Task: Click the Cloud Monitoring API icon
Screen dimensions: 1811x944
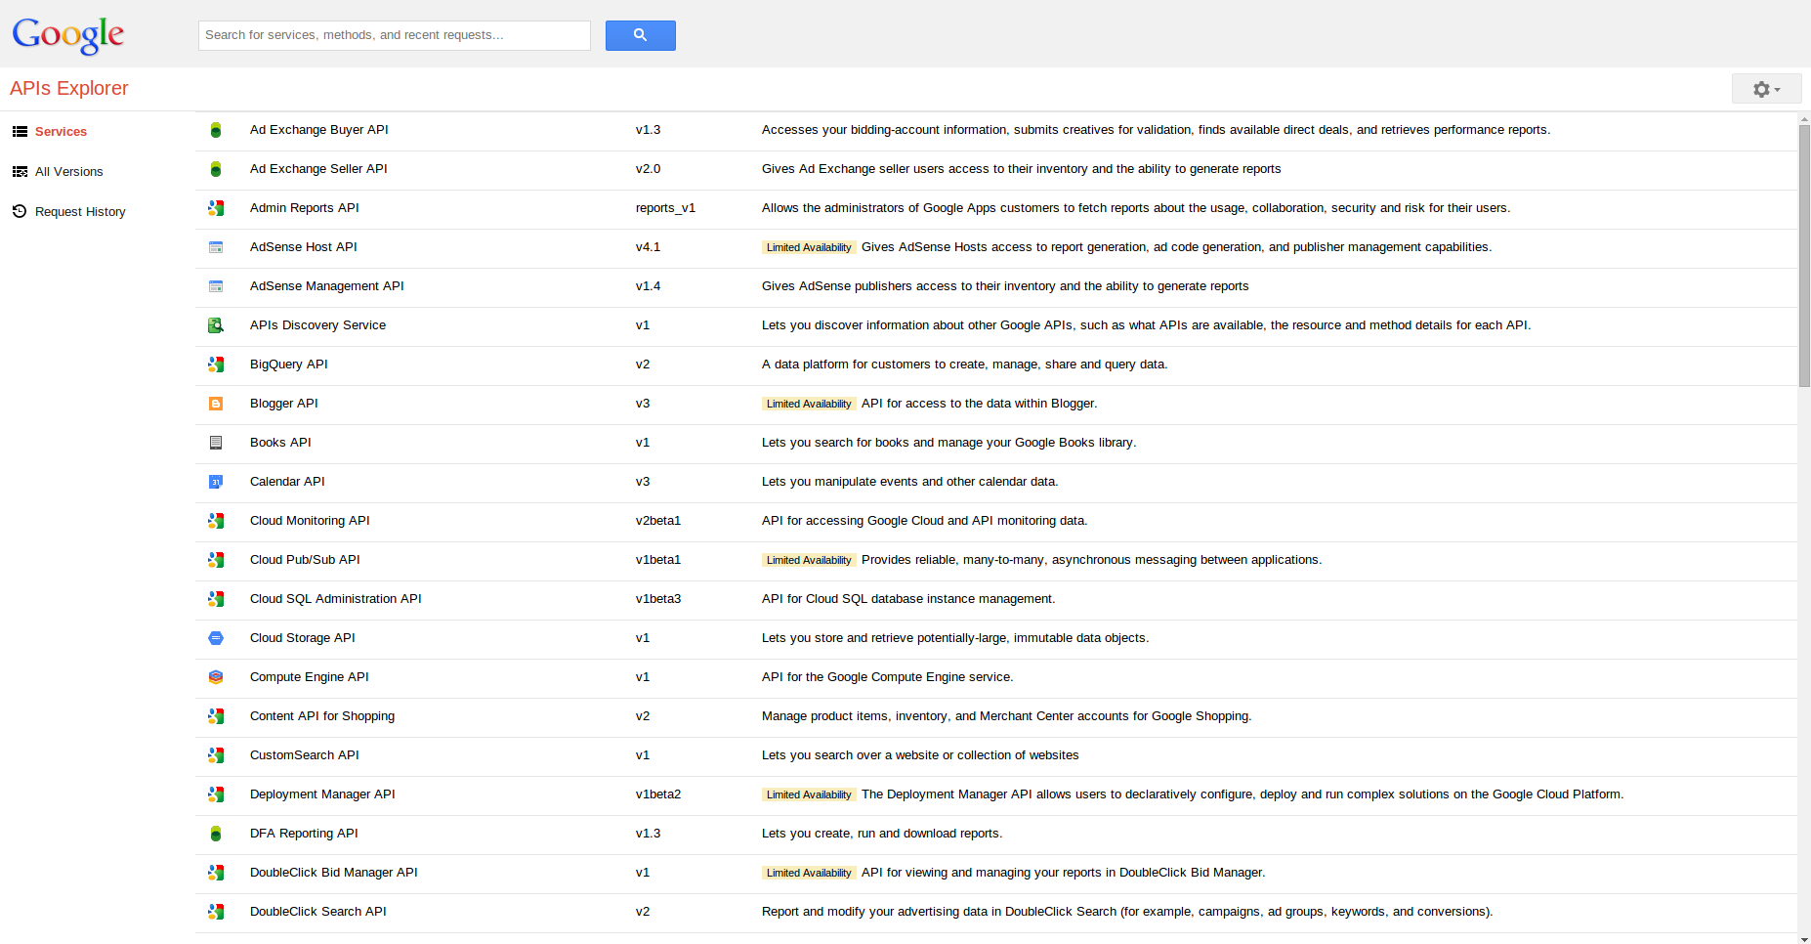Action: point(216,521)
